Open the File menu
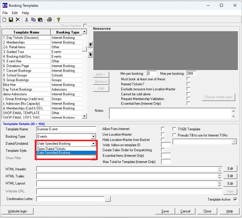Image resolution: width=242 pixels, height=218 pixels. click(x=5, y=13)
